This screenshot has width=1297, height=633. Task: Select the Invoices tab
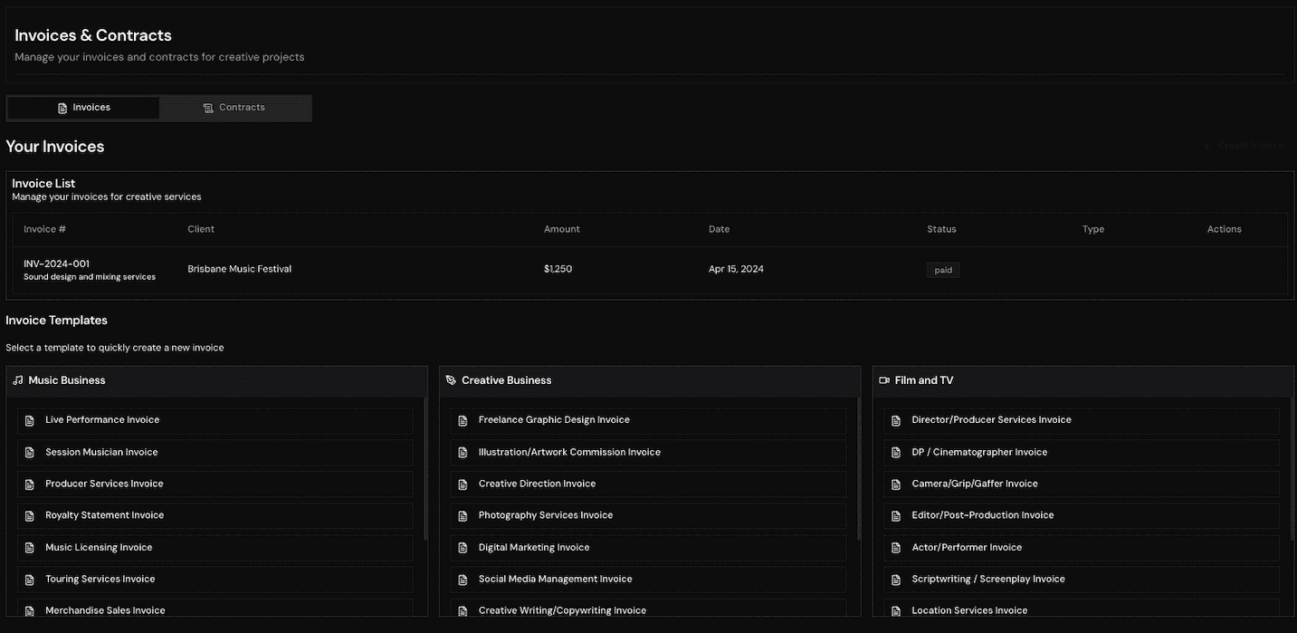(83, 108)
